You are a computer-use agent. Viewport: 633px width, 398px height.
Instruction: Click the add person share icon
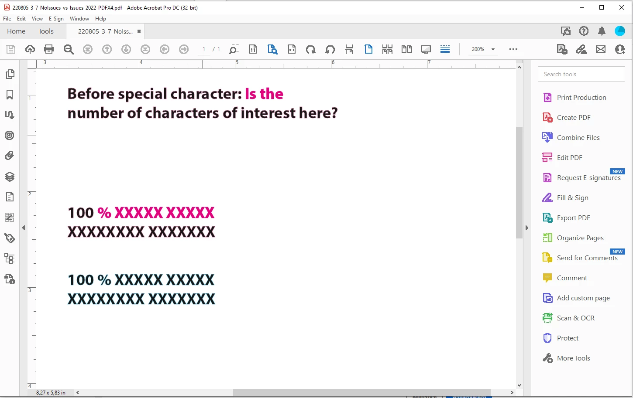click(620, 49)
